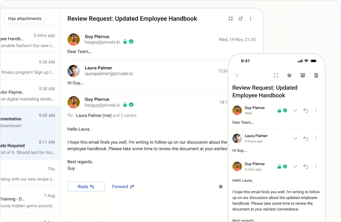The height and width of the screenshot is (222, 341).
Task: Reply to Laura Palmer's message on mobile
Action: click(306, 138)
